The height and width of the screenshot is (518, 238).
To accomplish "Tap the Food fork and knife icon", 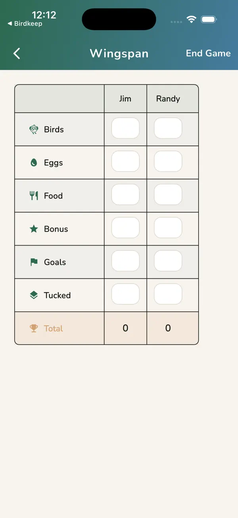I will [34, 195].
